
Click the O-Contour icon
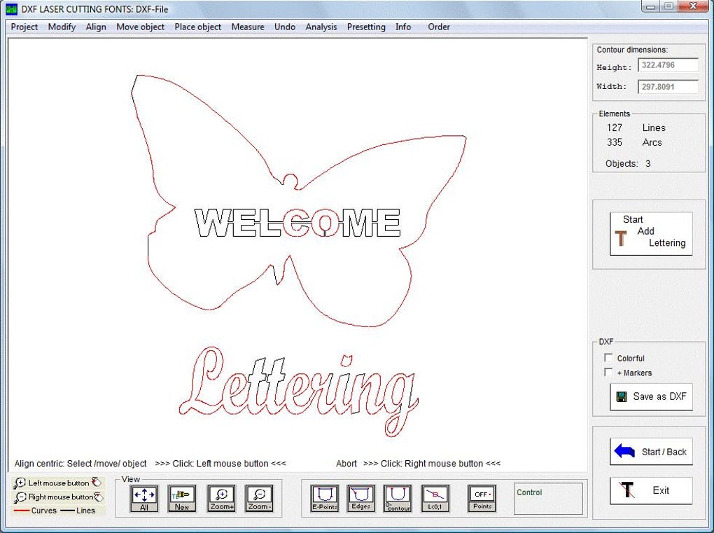398,498
